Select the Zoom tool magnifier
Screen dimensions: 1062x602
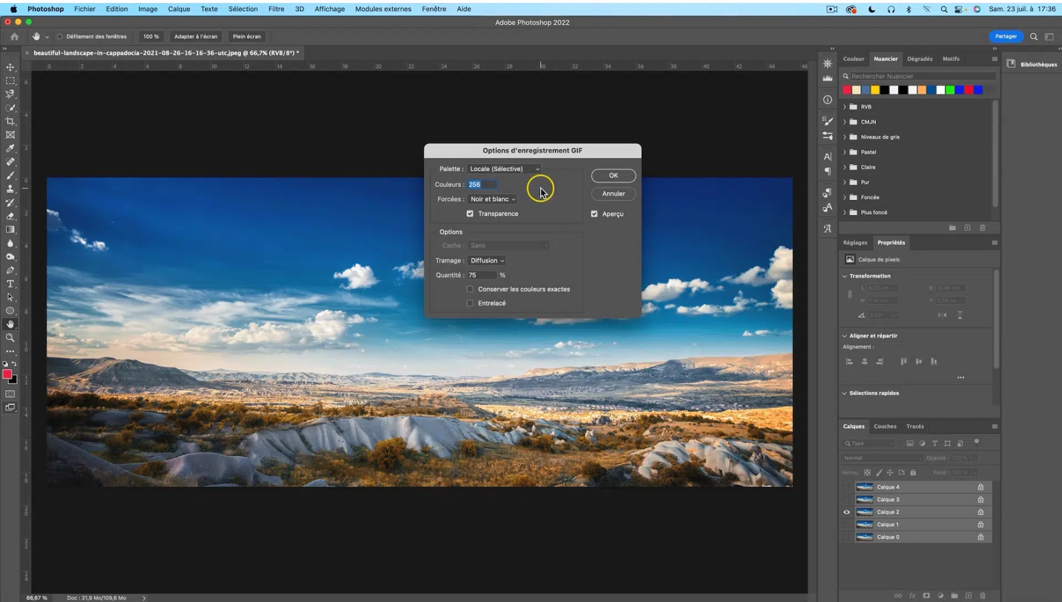click(10, 338)
